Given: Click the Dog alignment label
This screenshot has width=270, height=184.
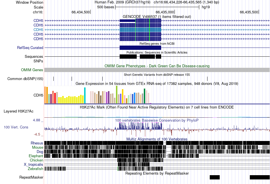Looking at the screenshot, I should [x=40, y=152].
